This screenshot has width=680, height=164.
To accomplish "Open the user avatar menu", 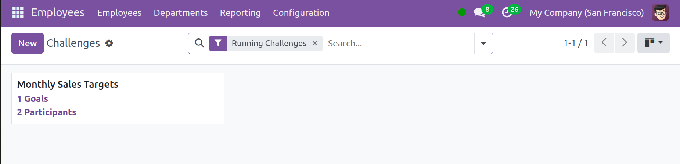I will [660, 12].
